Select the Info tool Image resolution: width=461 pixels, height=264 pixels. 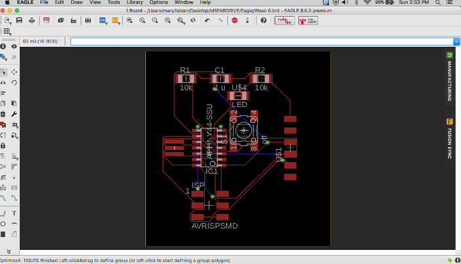(x=3, y=47)
